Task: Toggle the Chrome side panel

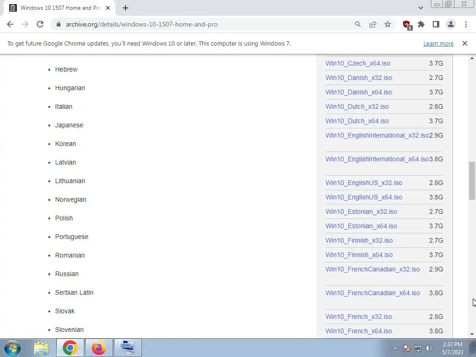Action: (x=436, y=24)
